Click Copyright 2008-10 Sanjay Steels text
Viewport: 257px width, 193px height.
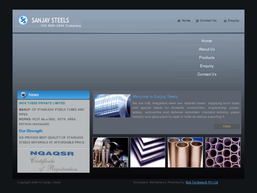pos(39,182)
